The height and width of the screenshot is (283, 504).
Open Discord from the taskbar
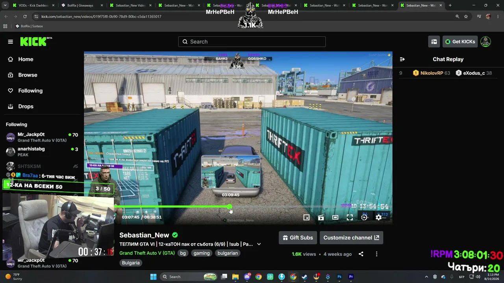pos(247,277)
